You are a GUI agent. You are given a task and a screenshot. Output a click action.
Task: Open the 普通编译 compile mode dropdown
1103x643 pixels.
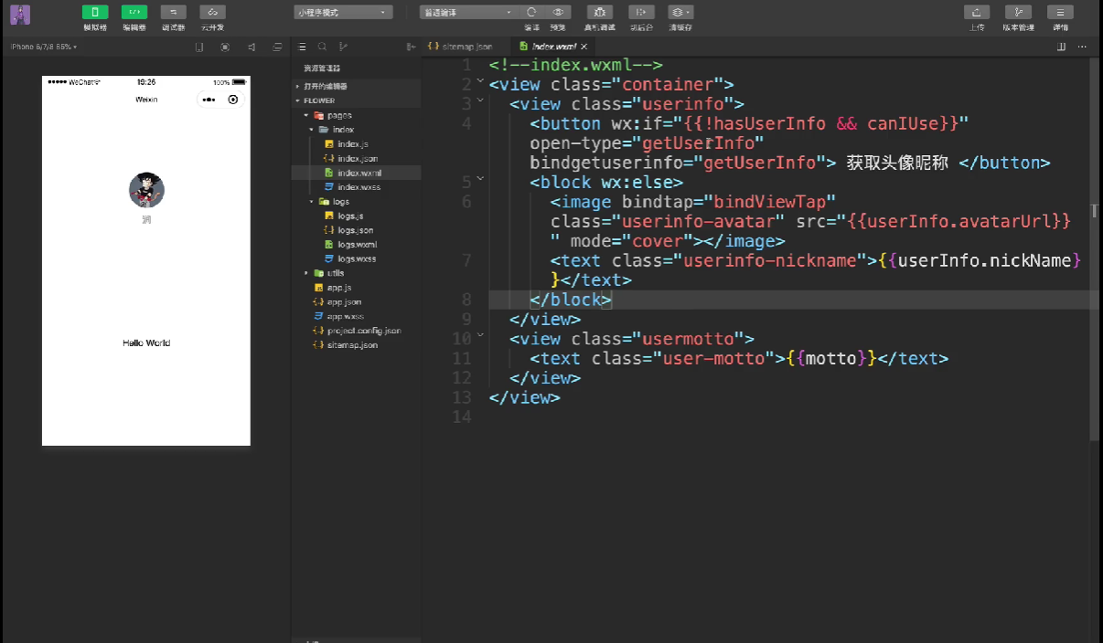(467, 12)
